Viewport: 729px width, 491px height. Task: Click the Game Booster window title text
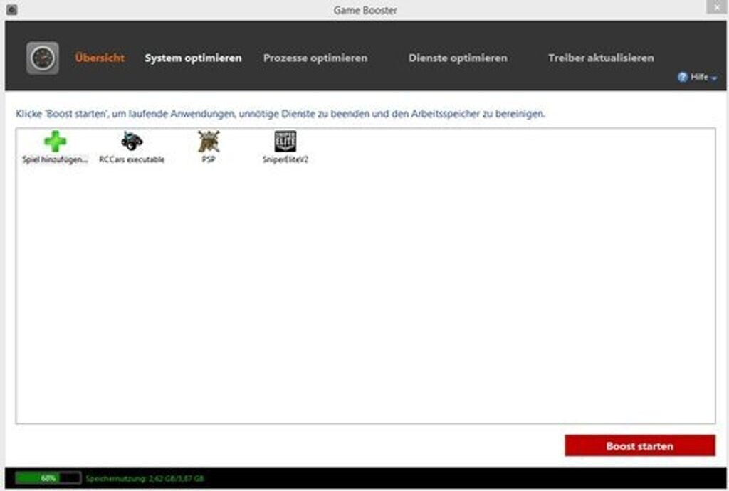click(365, 10)
